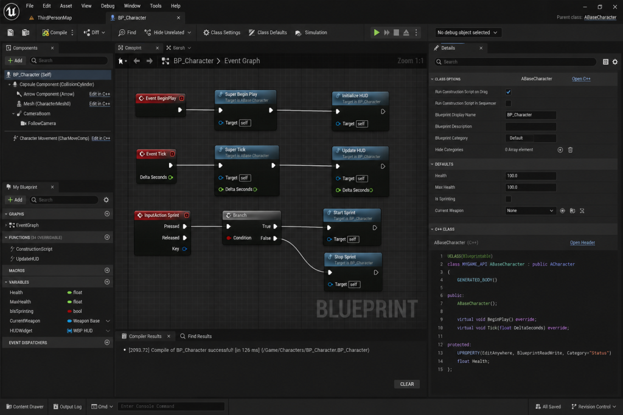
Task: Add a new function via plus icon
Action: [107, 237]
